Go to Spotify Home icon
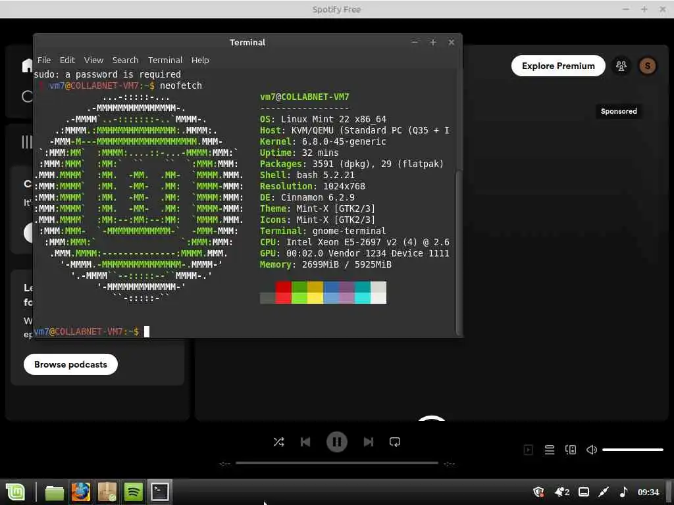Image resolution: width=674 pixels, height=505 pixels. tap(27, 65)
